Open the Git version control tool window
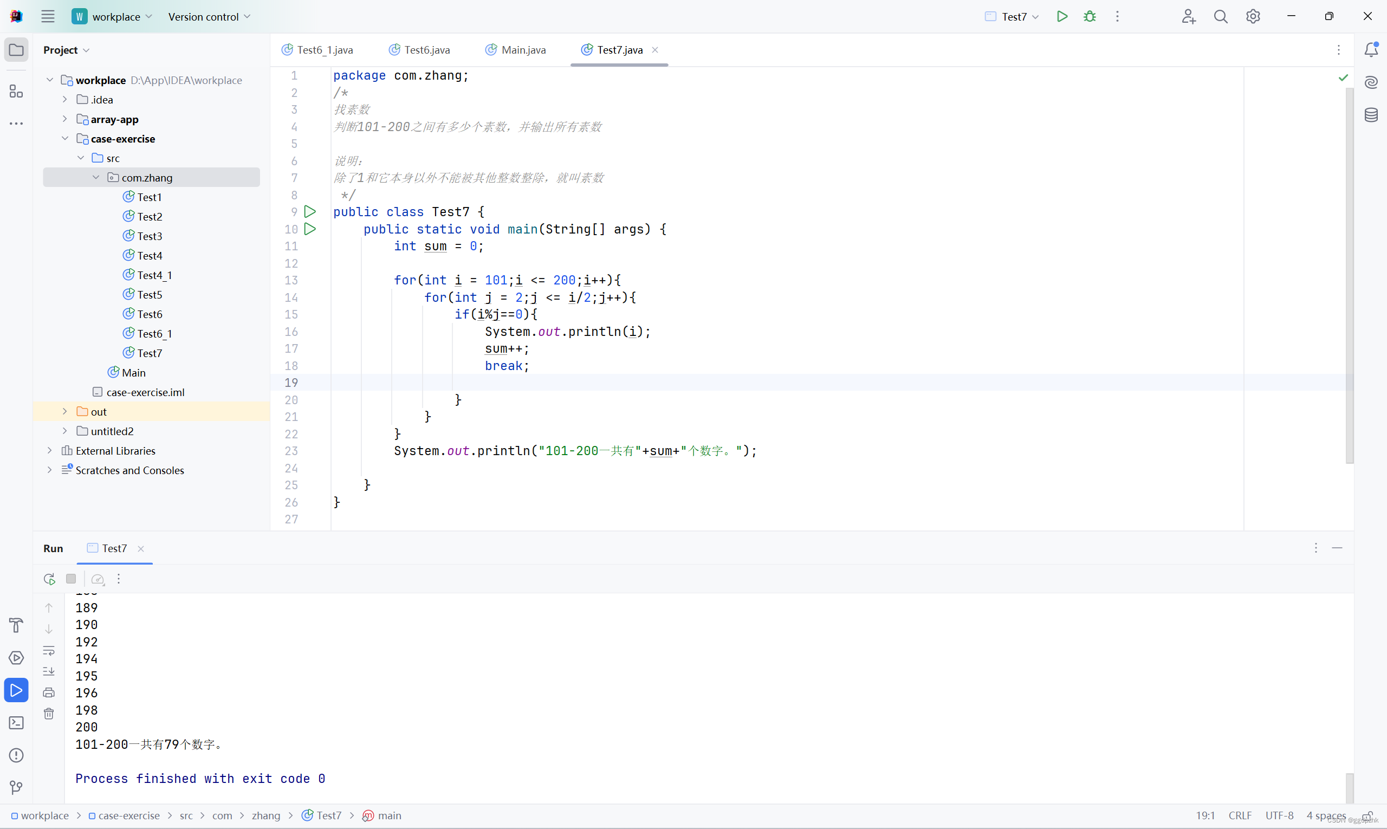Viewport: 1387px width, 829px height. click(16, 788)
